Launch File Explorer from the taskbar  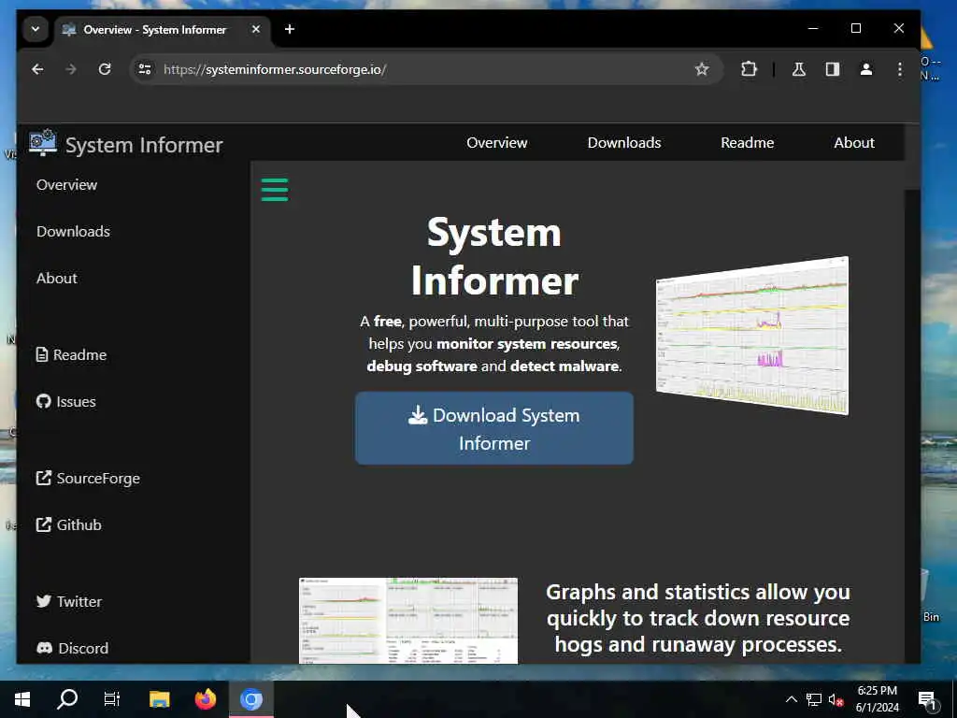click(159, 699)
